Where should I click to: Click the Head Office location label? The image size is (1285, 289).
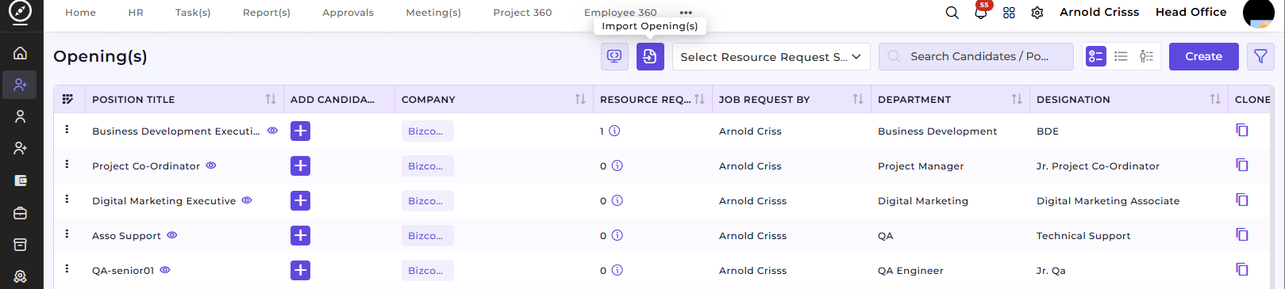pyautogui.click(x=1191, y=12)
